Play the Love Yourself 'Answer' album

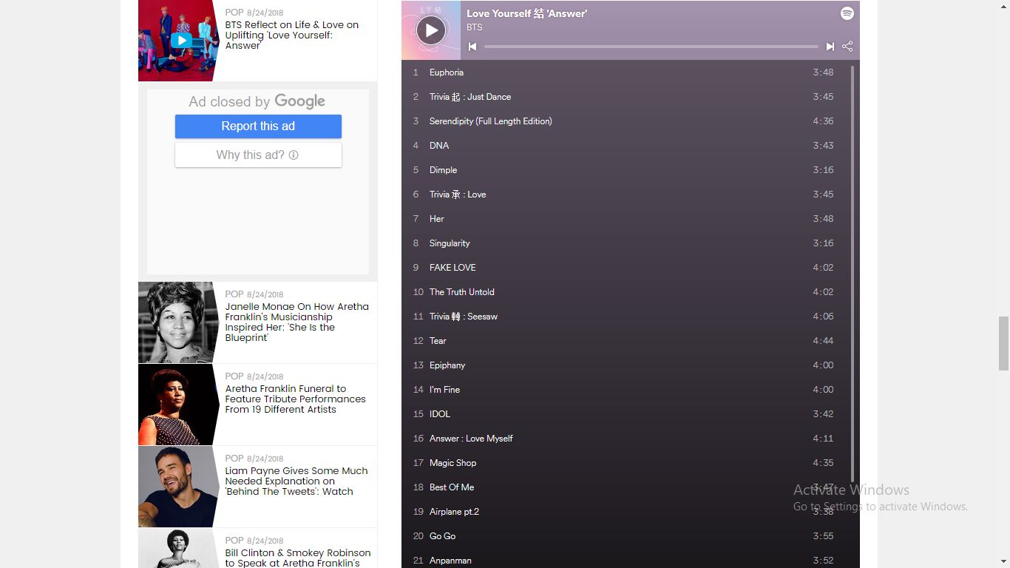(431, 30)
